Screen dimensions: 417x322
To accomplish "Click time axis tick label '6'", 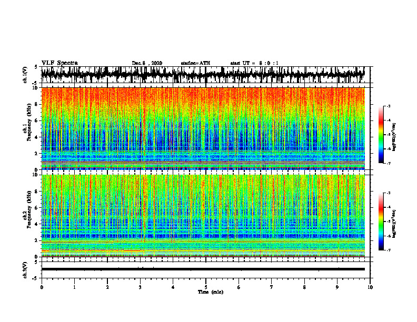I will (x=239, y=287).
